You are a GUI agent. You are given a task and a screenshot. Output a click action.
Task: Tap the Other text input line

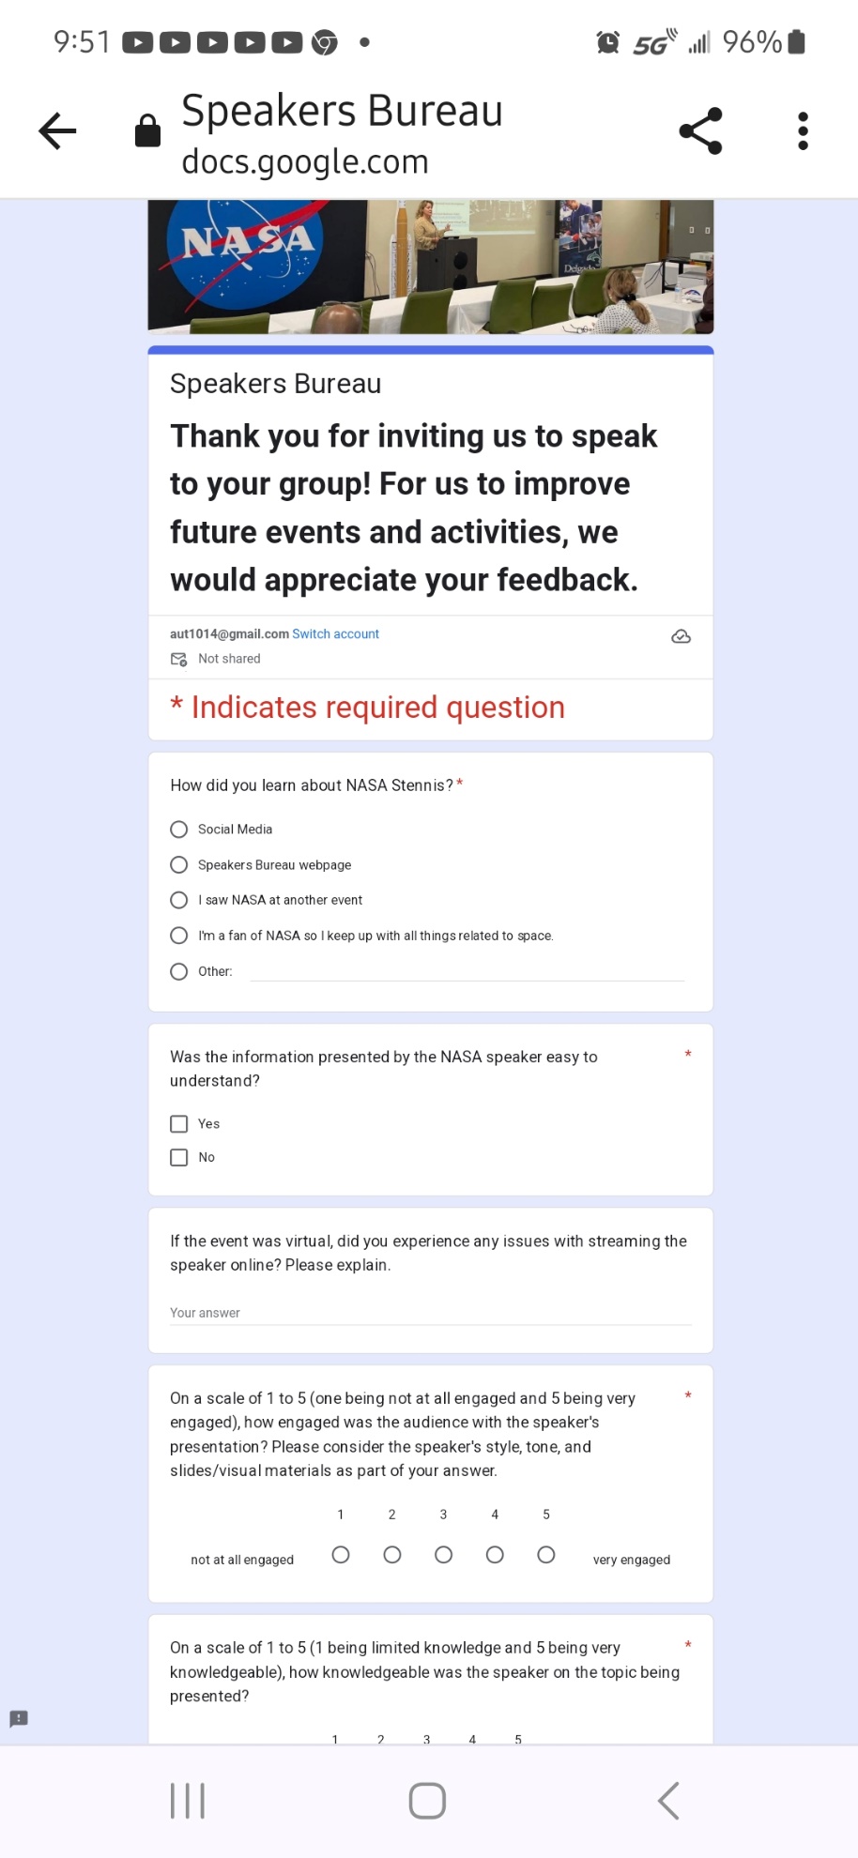pyautogui.click(x=467, y=971)
